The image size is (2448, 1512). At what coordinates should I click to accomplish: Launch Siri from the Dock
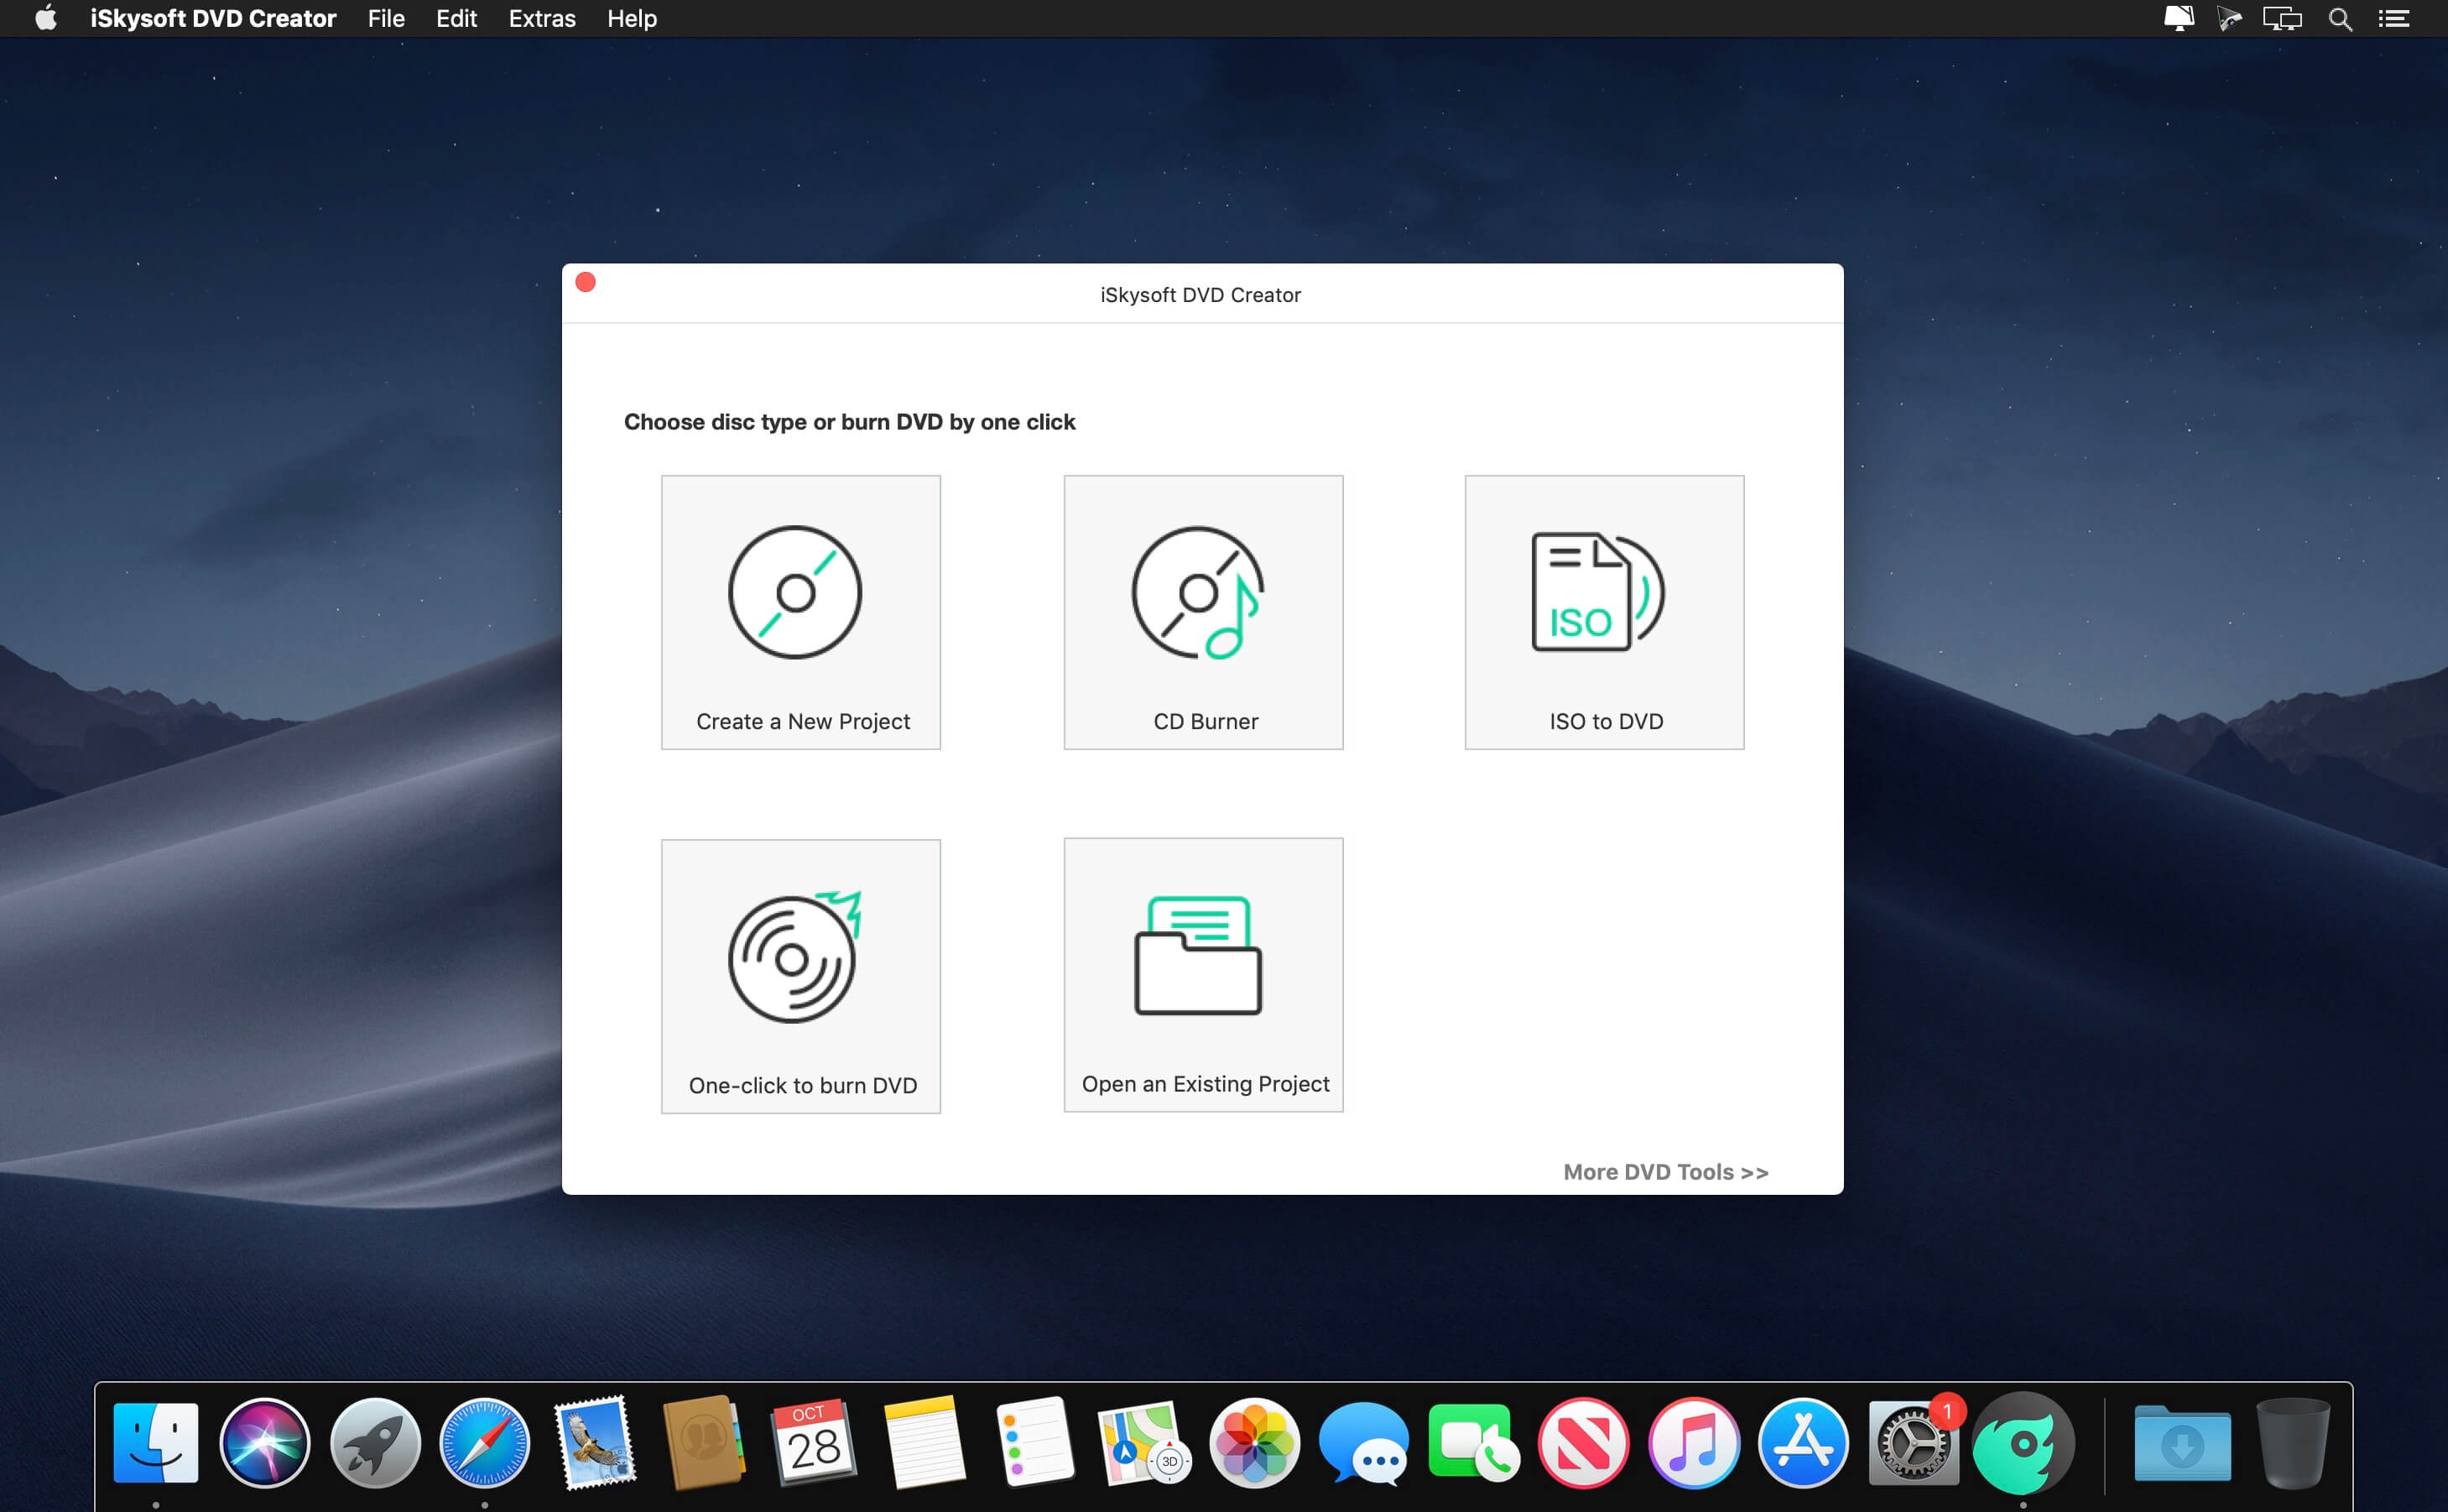click(x=265, y=1442)
